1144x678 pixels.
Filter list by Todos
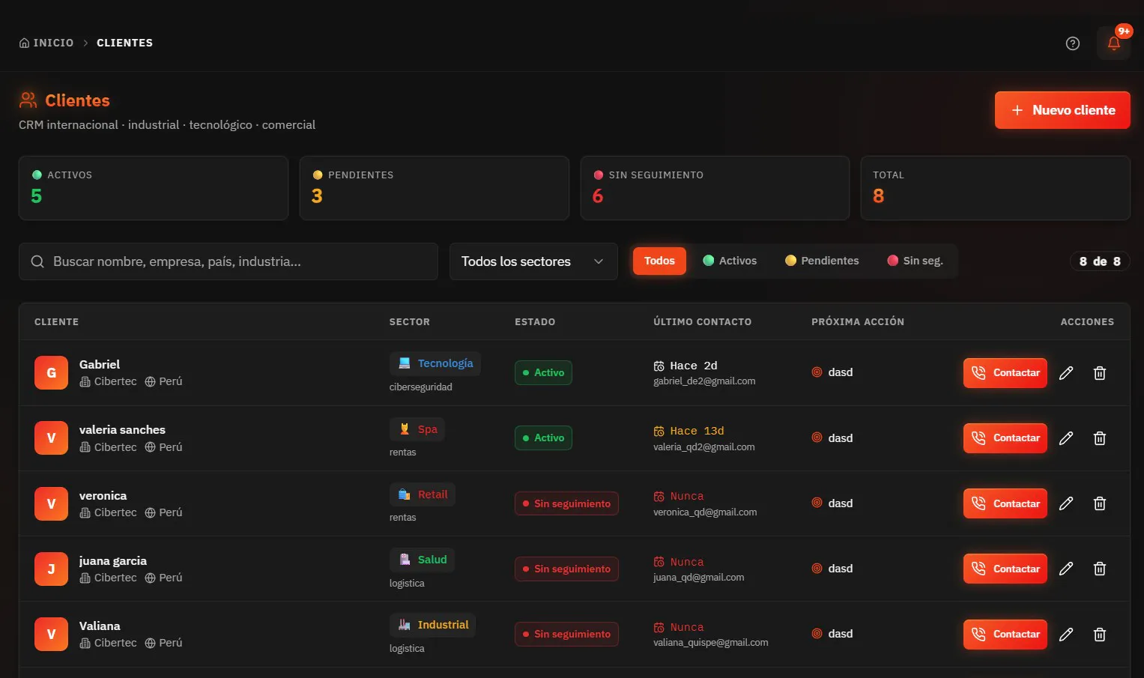pos(659,261)
